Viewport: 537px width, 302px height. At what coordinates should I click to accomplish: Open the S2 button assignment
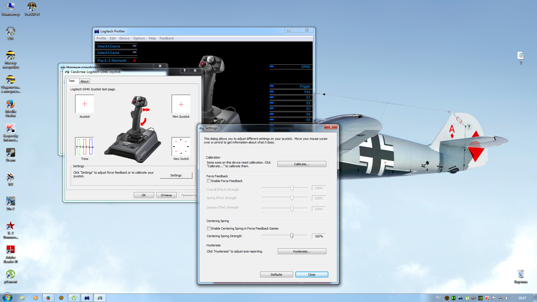[291, 103]
